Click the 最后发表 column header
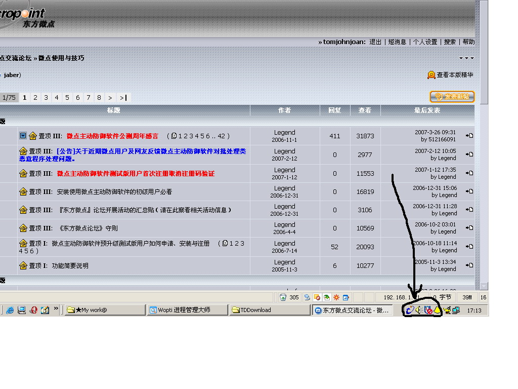The image size is (518, 389). (427, 110)
